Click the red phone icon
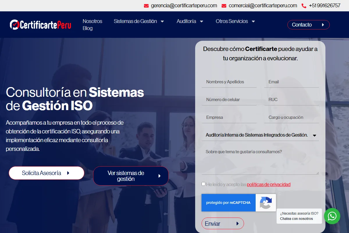The image size is (349, 233). [x=304, y=6]
